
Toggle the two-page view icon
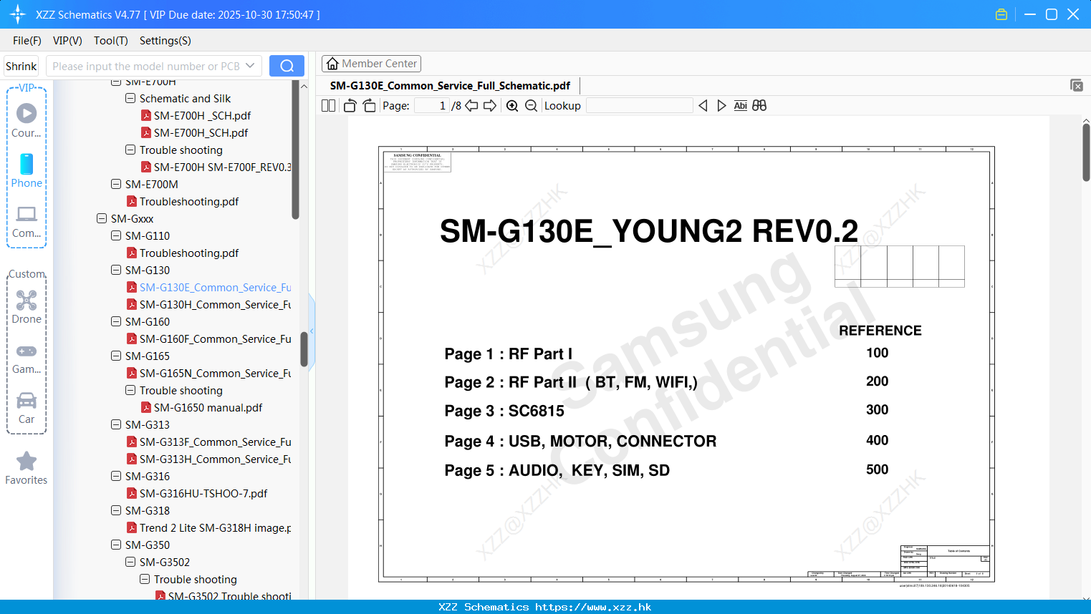tap(329, 105)
